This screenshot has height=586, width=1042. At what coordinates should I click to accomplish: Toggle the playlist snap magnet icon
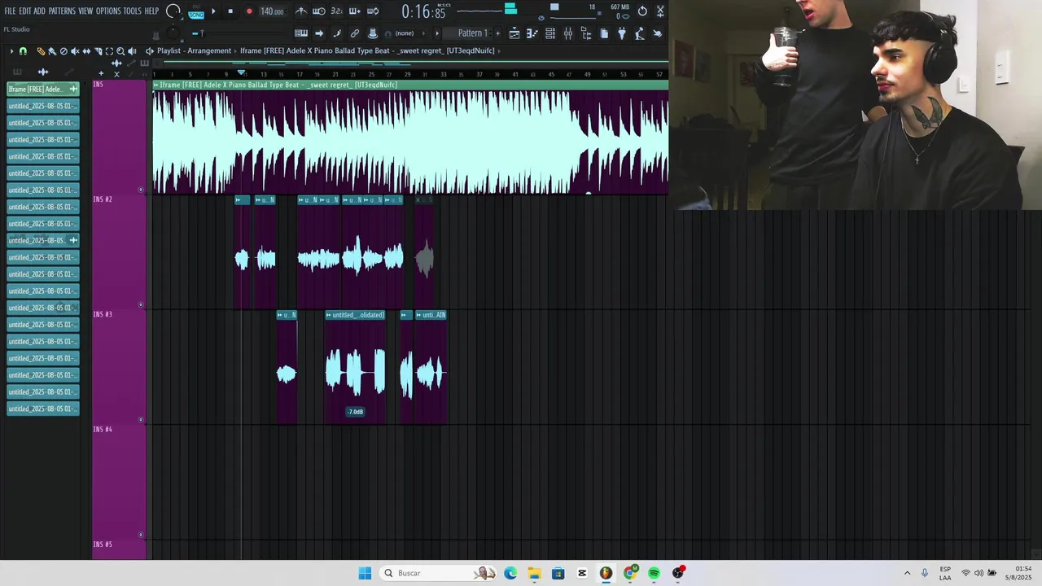coord(23,51)
